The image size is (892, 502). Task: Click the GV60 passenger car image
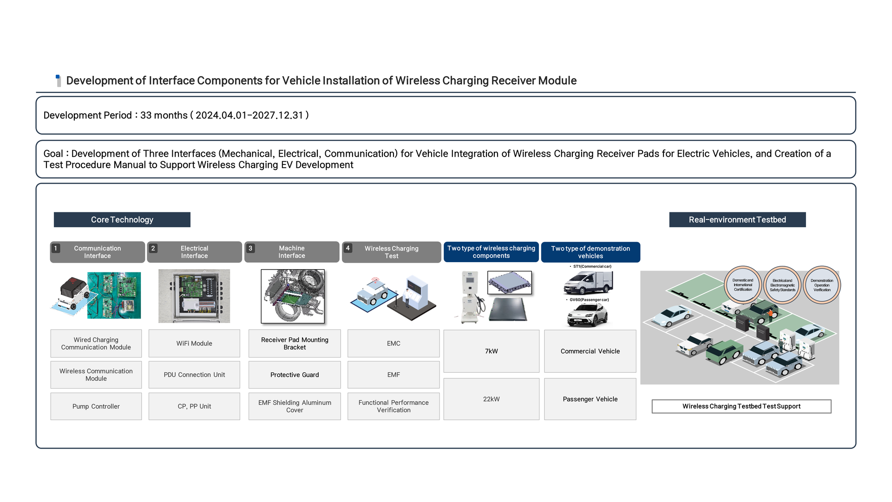pyautogui.click(x=587, y=315)
